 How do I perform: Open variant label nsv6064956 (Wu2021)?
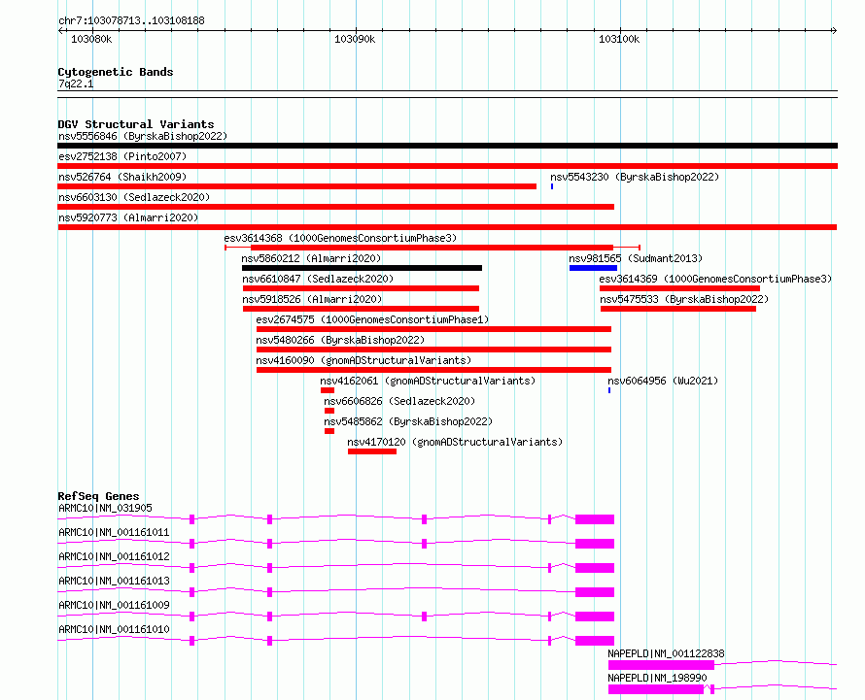(663, 381)
